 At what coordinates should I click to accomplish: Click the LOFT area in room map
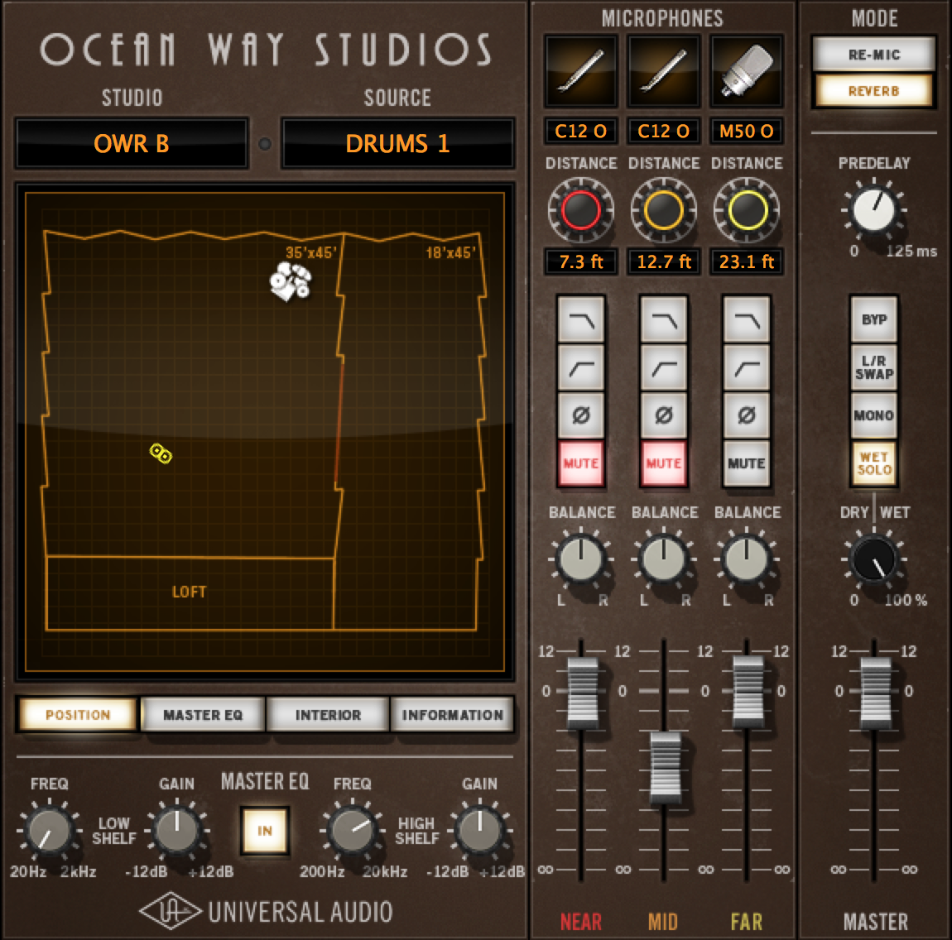point(190,592)
